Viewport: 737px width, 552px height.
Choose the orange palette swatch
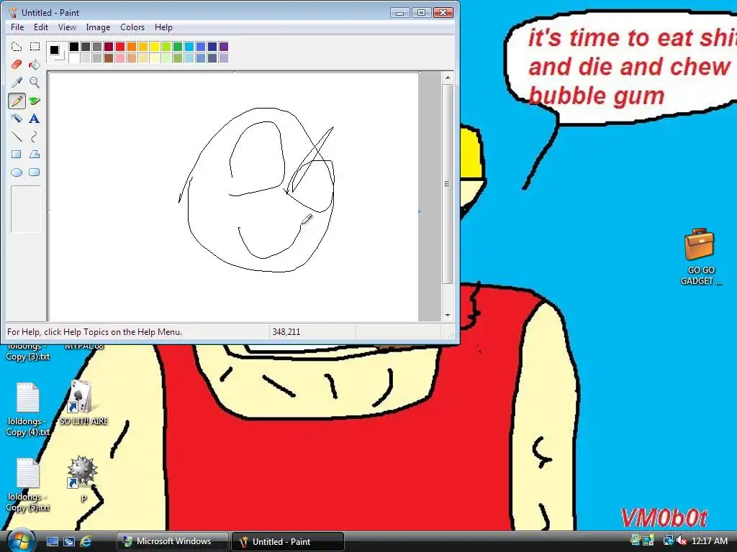pos(132,47)
